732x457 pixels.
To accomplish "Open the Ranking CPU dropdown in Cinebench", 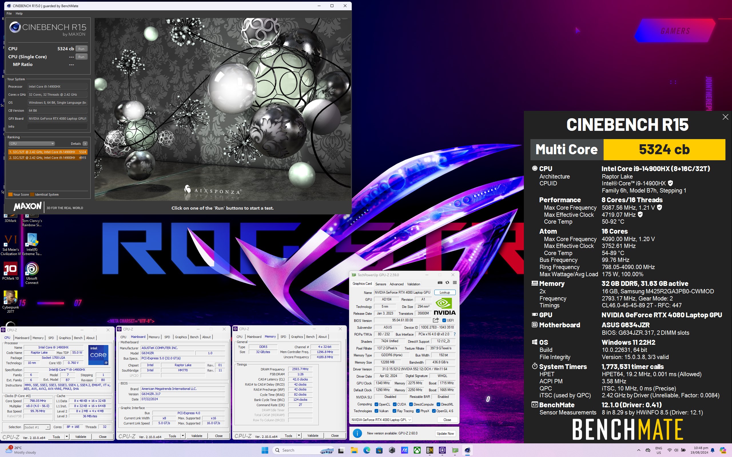I will [31, 144].
